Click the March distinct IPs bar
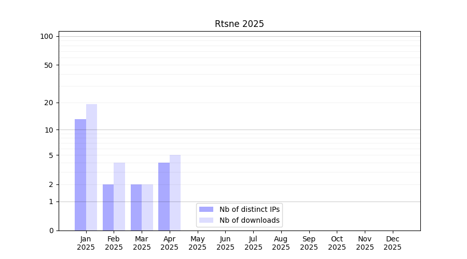The height and width of the screenshot is (259, 467). (136, 207)
